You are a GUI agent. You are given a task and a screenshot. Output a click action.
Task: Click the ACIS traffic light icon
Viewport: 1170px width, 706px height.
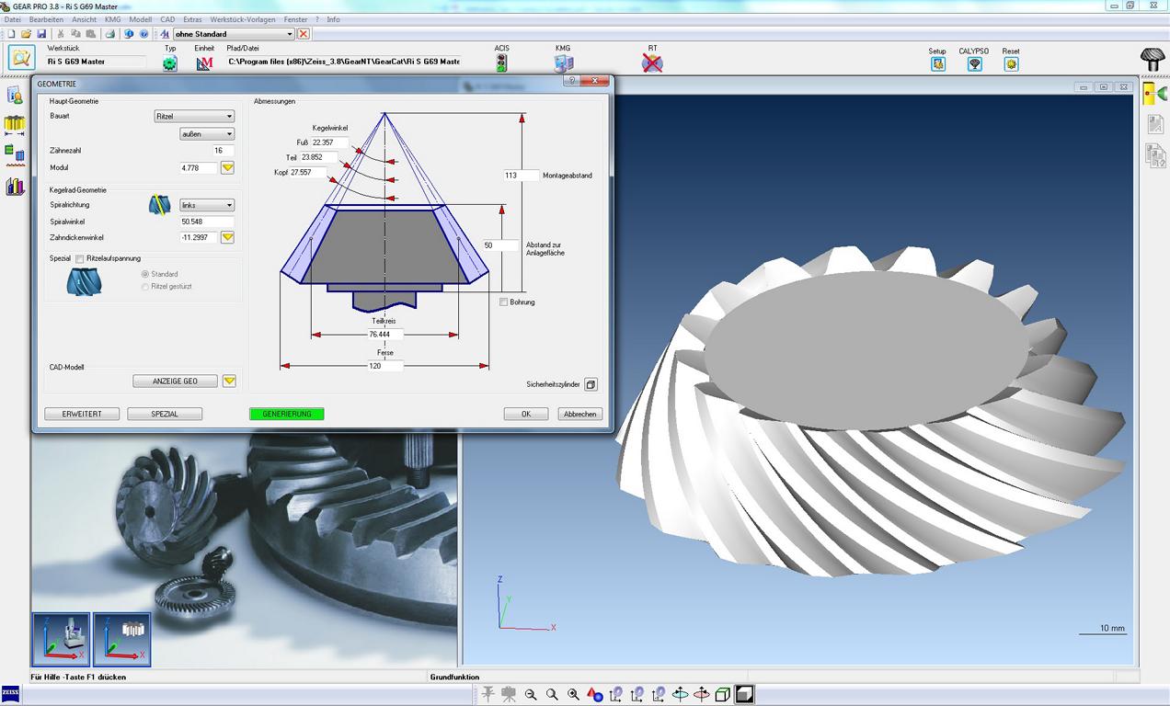501,63
